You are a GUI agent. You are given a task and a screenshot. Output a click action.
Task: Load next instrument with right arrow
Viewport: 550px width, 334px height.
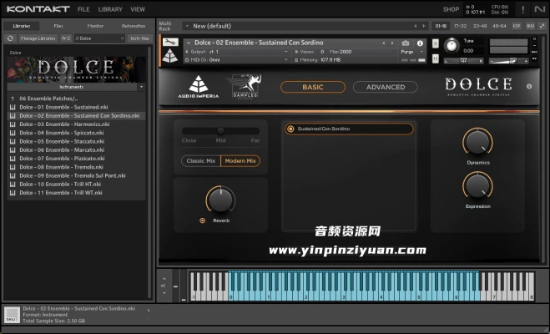tap(392, 43)
